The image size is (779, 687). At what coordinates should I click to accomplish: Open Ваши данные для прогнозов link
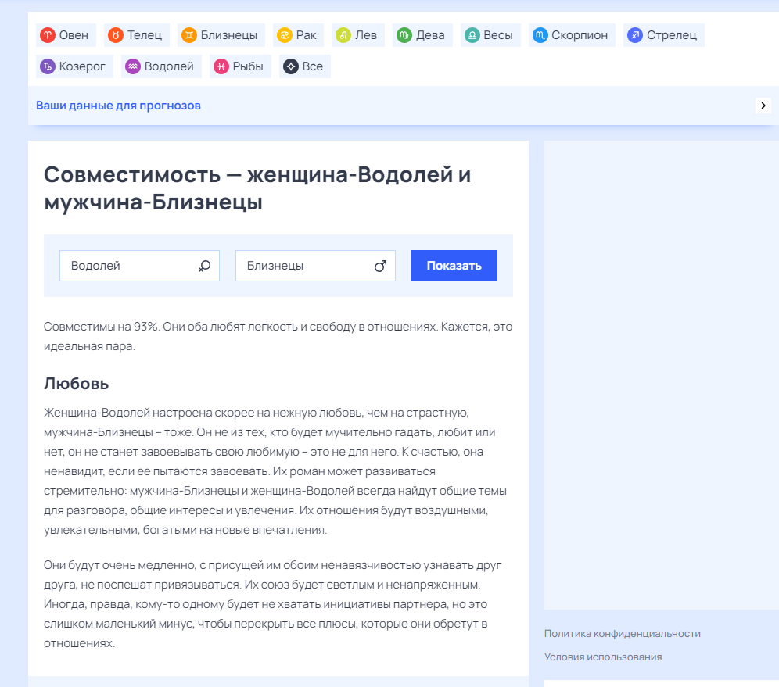point(118,106)
